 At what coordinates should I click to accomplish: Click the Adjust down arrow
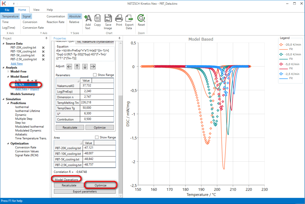tap(85, 67)
